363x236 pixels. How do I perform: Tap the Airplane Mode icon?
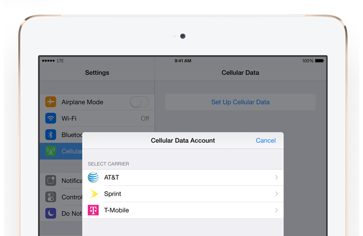point(51,102)
